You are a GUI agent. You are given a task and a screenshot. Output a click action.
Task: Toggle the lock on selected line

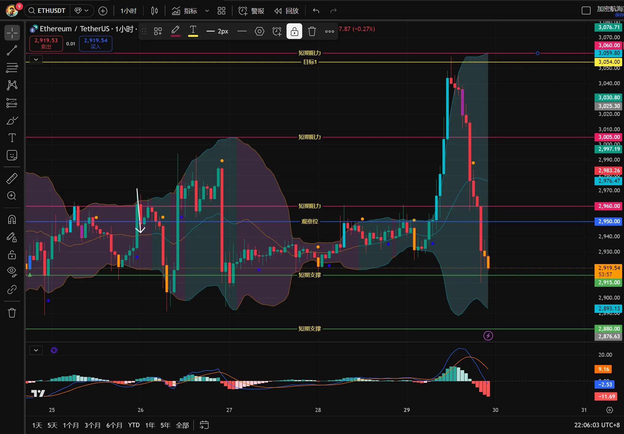[x=294, y=31]
